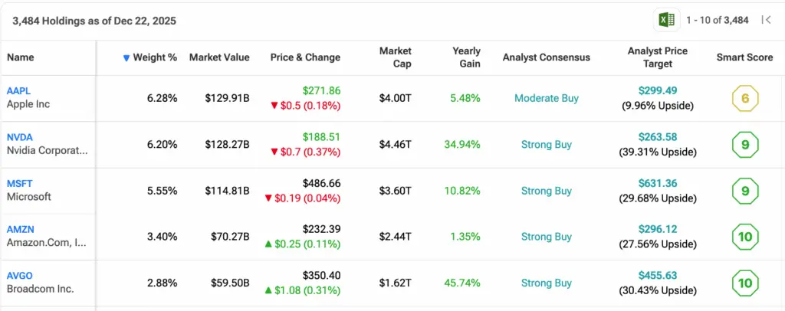The image size is (785, 311).
Task: Click Nvidia's $263.58 price target
Action: click(657, 138)
